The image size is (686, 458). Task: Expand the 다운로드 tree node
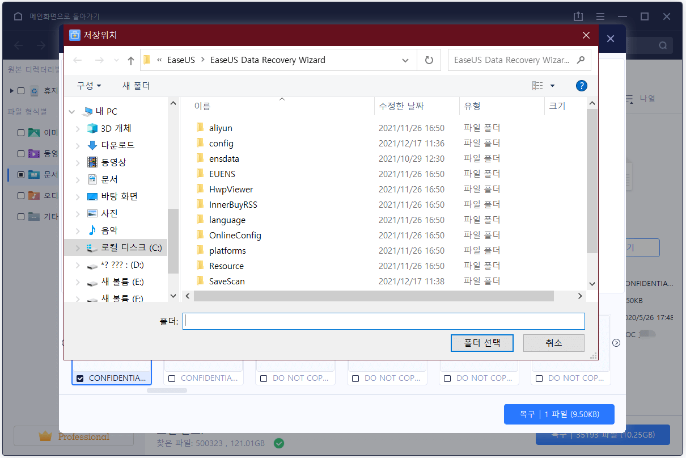[x=78, y=146]
